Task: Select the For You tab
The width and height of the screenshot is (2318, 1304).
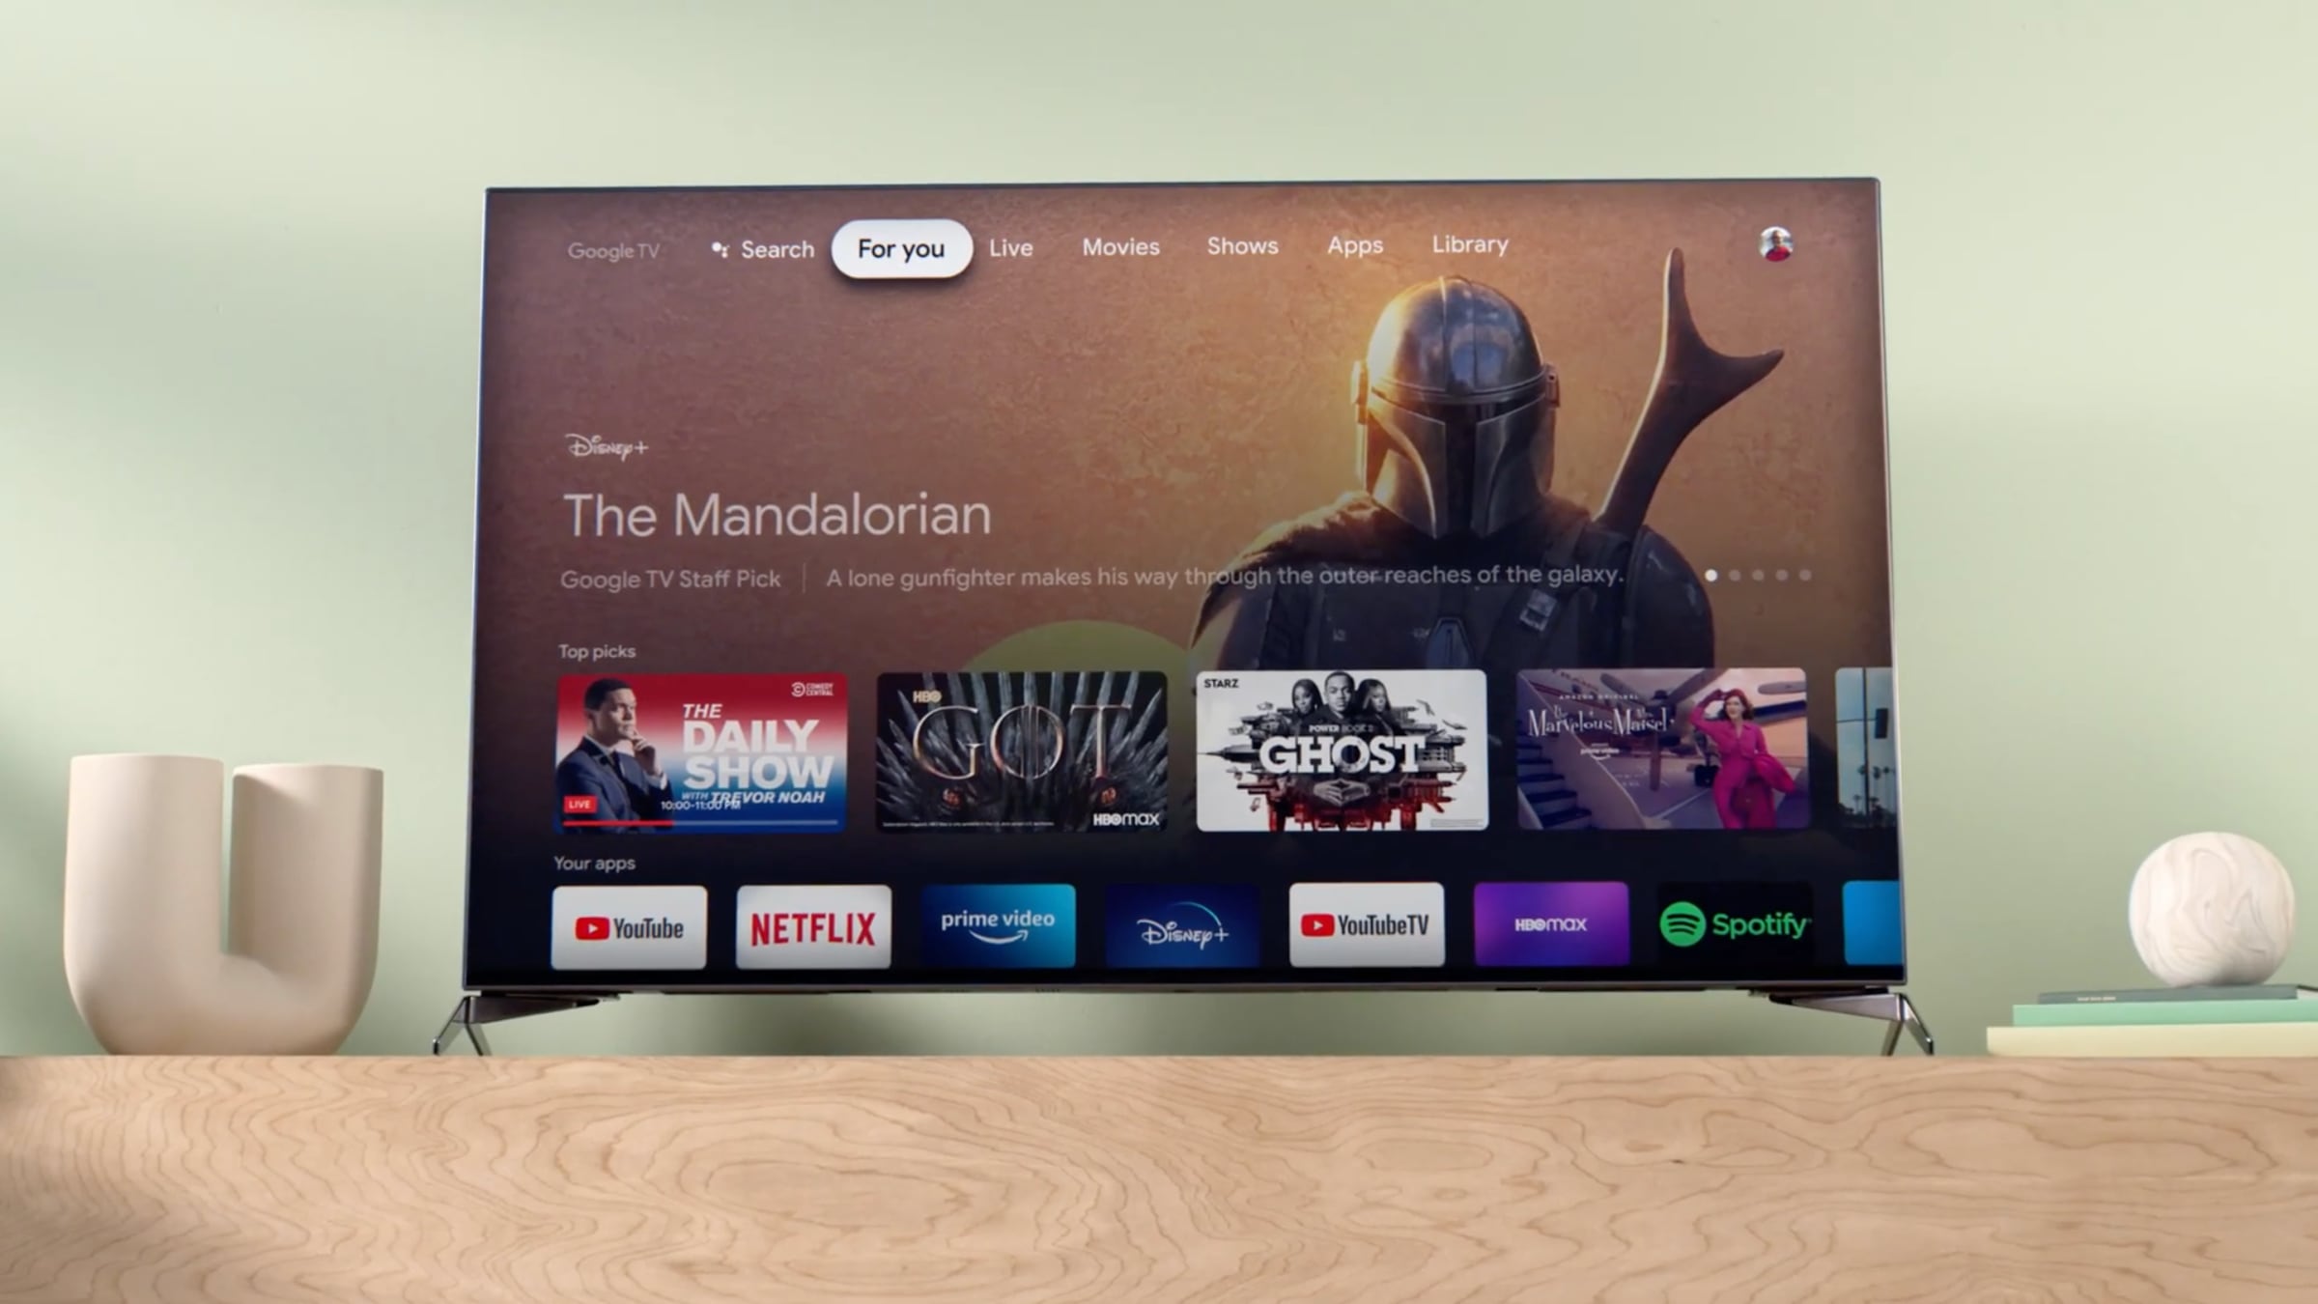Action: (899, 246)
